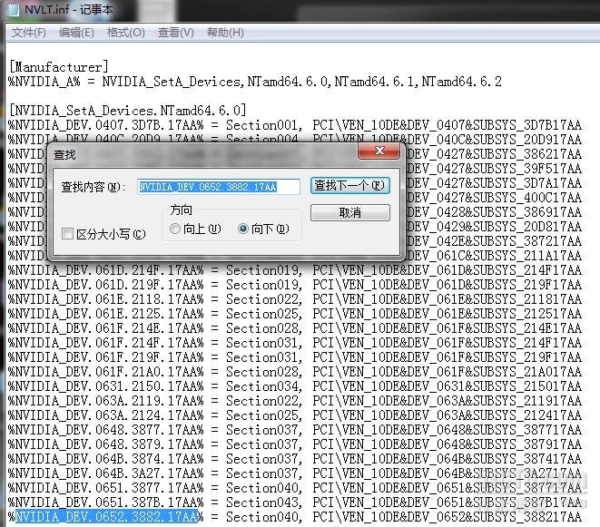600x527 pixels.
Task: Click the DEV_0407&SUBSYS_3D7B17AA hardware ID
Action: tap(495, 125)
